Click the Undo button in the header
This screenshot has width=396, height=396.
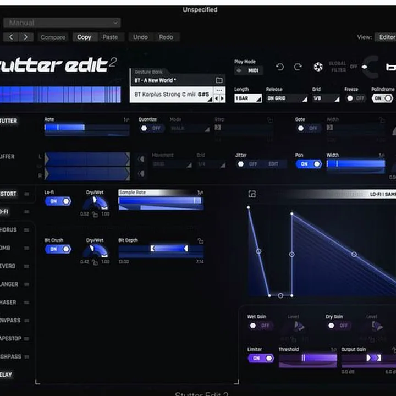pyautogui.click(x=140, y=37)
